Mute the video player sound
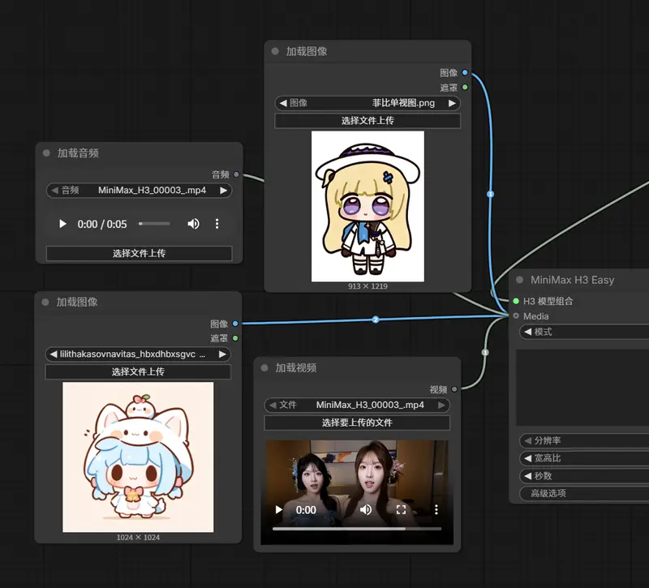The image size is (649, 588). [x=366, y=510]
